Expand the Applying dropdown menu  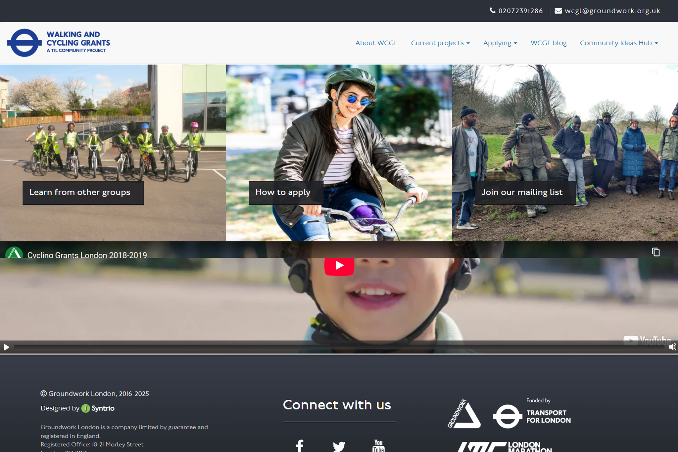click(x=500, y=43)
